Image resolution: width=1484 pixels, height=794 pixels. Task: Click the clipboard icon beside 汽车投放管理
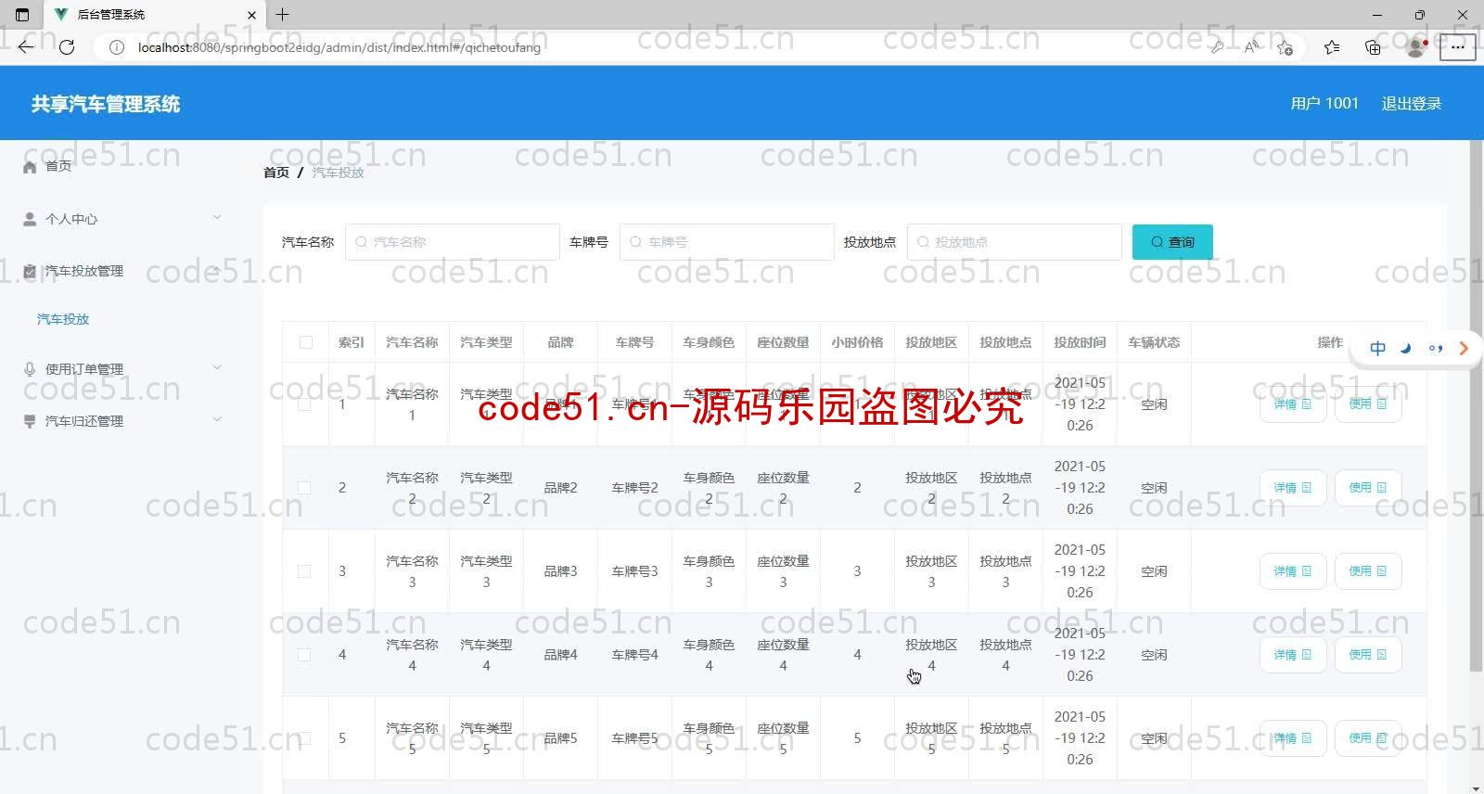point(30,271)
